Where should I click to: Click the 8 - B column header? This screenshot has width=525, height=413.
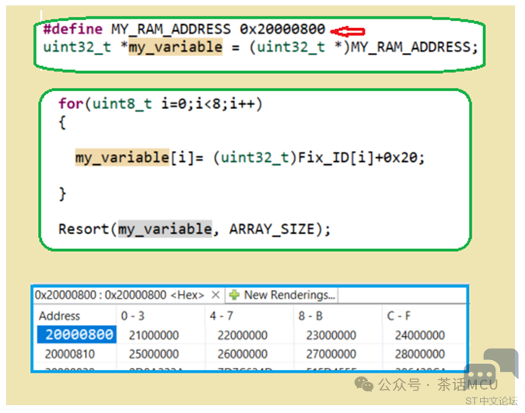tap(310, 316)
